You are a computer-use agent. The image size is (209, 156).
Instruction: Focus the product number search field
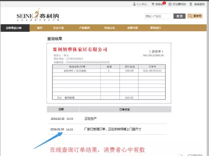159,16
